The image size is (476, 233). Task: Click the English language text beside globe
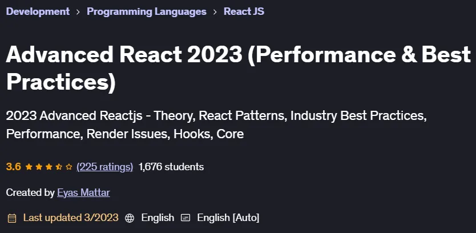coord(158,218)
